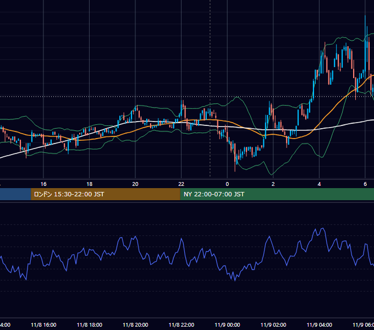Click the NY 22:00-07:00 JST session bar
This screenshot has width=374, height=330.
pyautogui.click(x=277, y=194)
